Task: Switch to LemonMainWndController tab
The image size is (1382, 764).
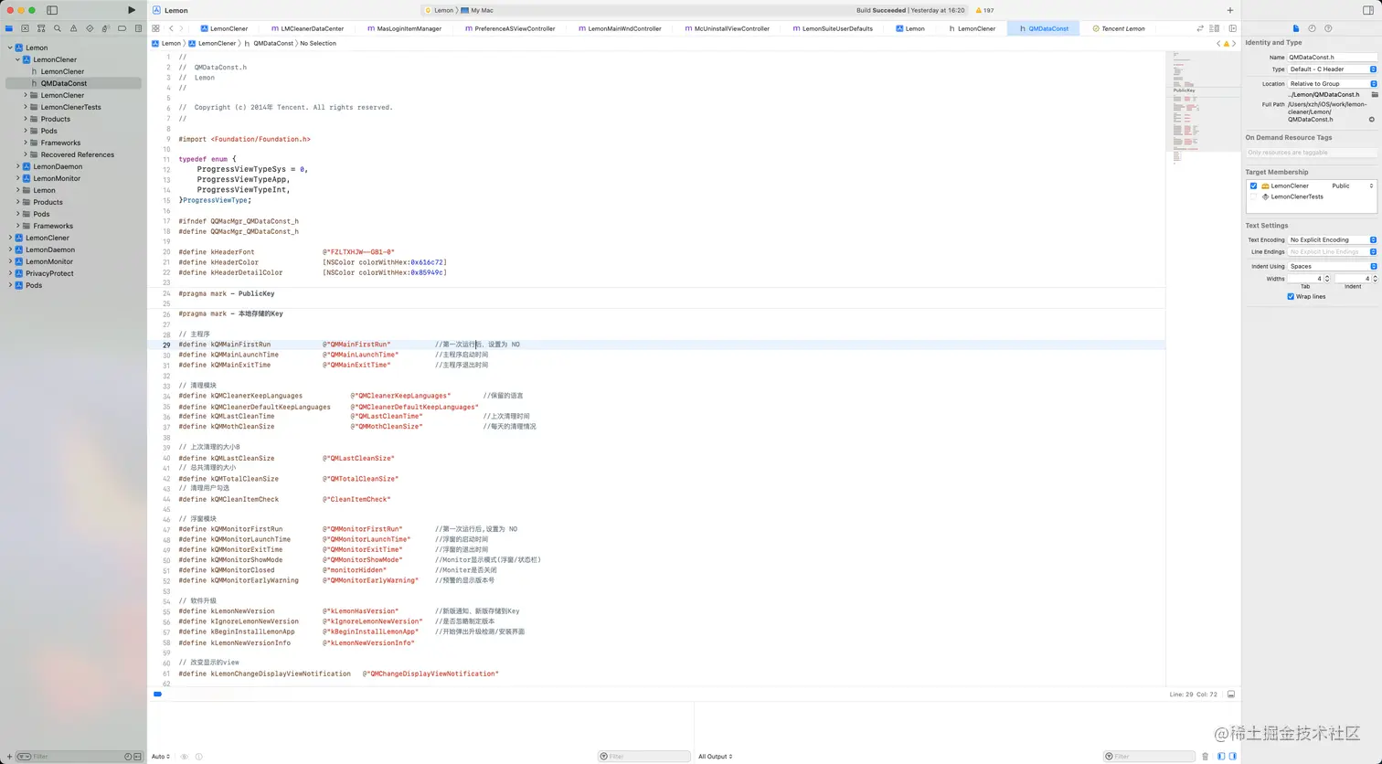Action: coord(620,28)
